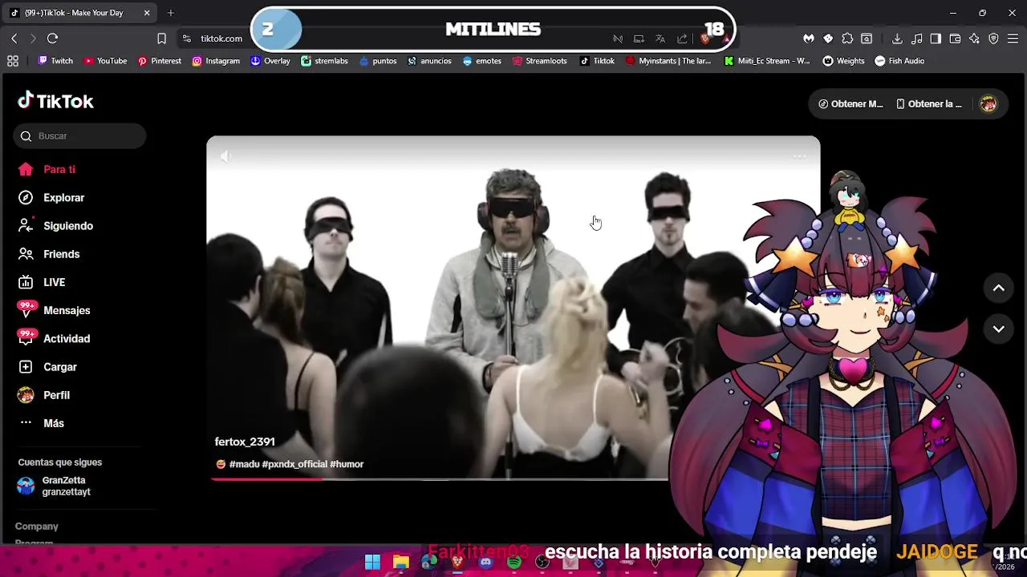Open the Streamloots bookmark
This screenshot has height=577, width=1027.
[x=539, y=61]
